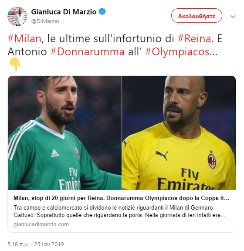Click the @DiMarzio handle
The height and width of the screenshot is (251, 244).
(45, 21)
